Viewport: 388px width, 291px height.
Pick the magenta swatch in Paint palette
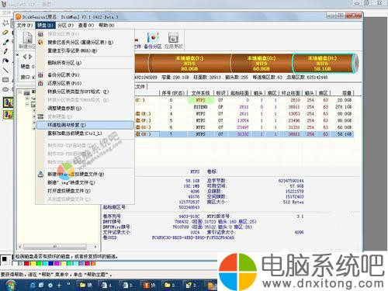tap(57, 264)
